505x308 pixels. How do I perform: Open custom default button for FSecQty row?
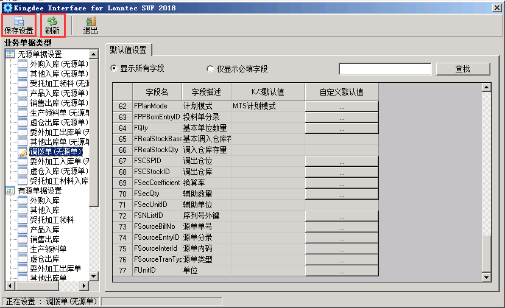point(342,194)
